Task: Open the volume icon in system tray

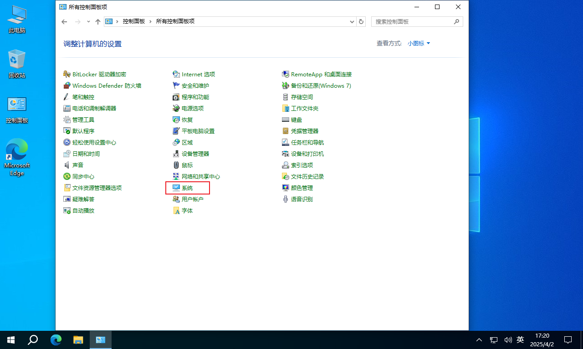Action: coord(508,339)
